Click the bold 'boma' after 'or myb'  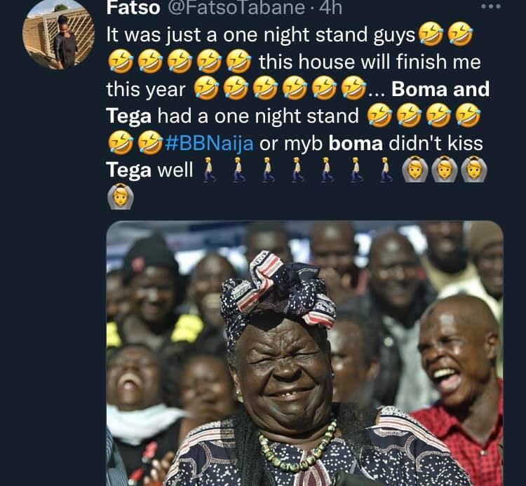(356, 144)
